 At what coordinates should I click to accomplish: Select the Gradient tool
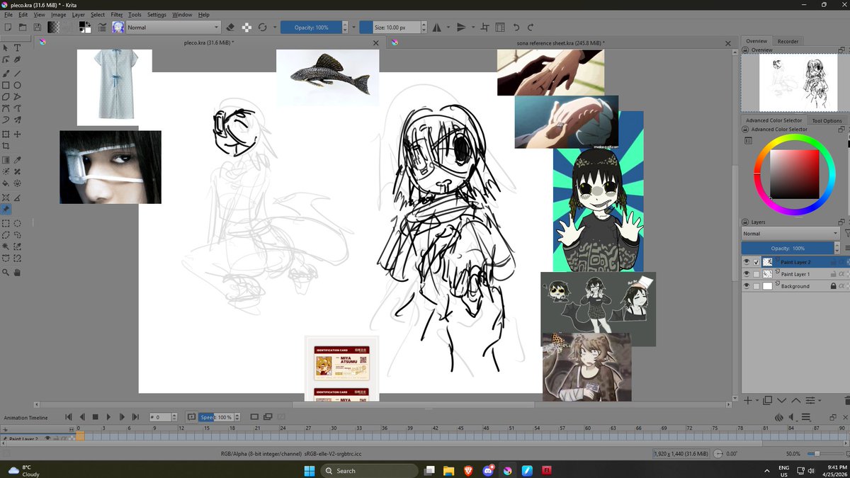pyautogui.click(x=6, y=160)
